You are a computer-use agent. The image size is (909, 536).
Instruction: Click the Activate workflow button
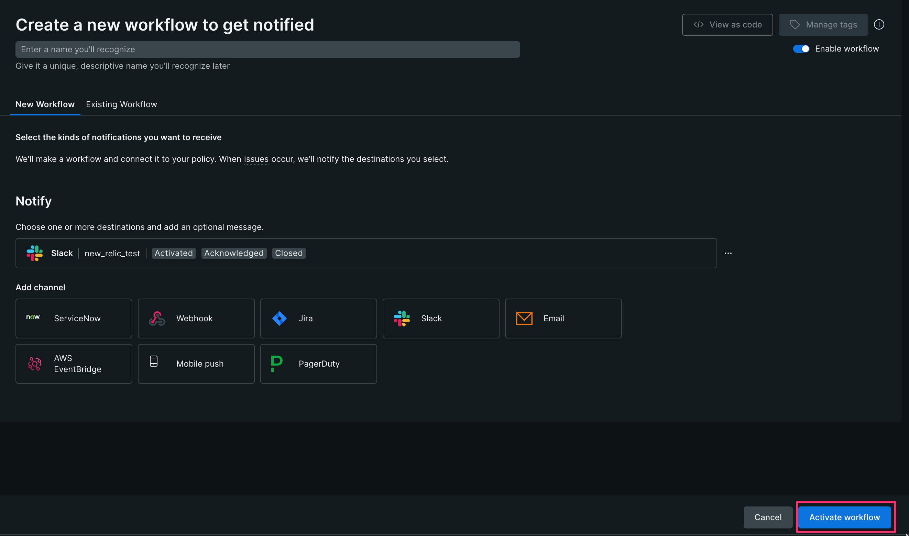pos(845,517)
